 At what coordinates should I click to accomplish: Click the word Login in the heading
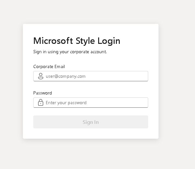point(109,41)
